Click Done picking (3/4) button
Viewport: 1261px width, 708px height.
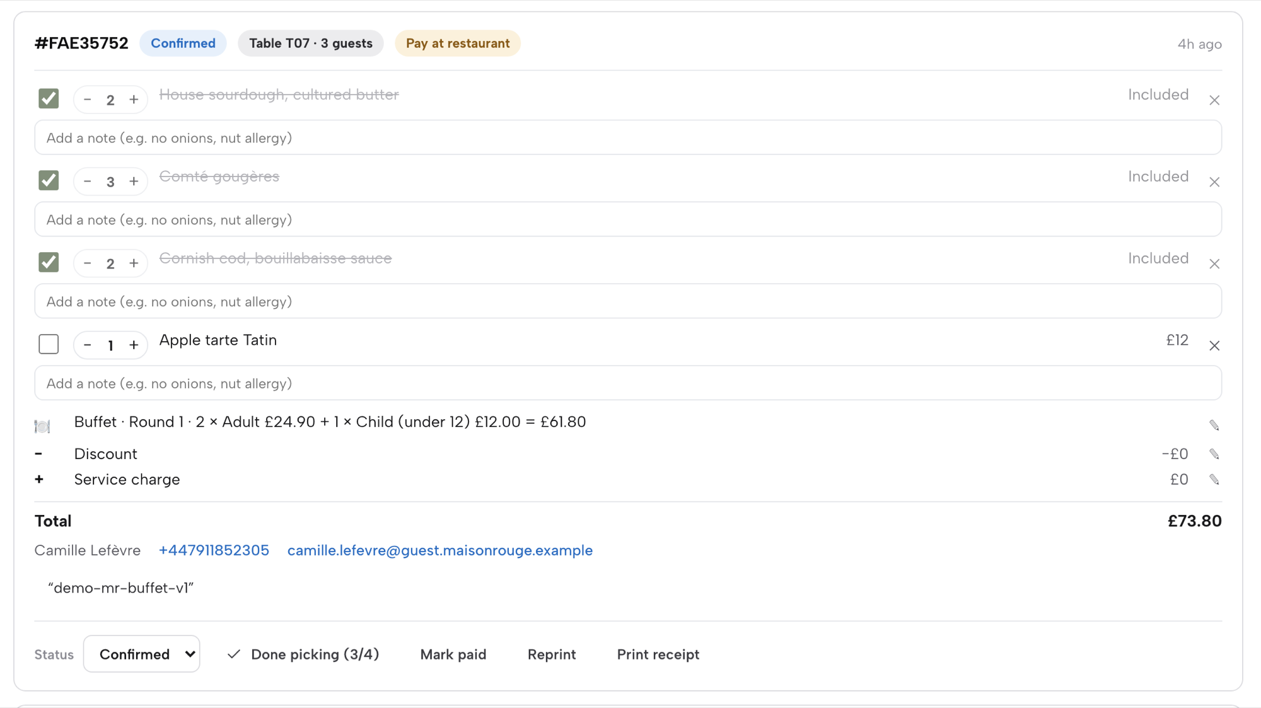pyautogui.click(x=303, y=654)
